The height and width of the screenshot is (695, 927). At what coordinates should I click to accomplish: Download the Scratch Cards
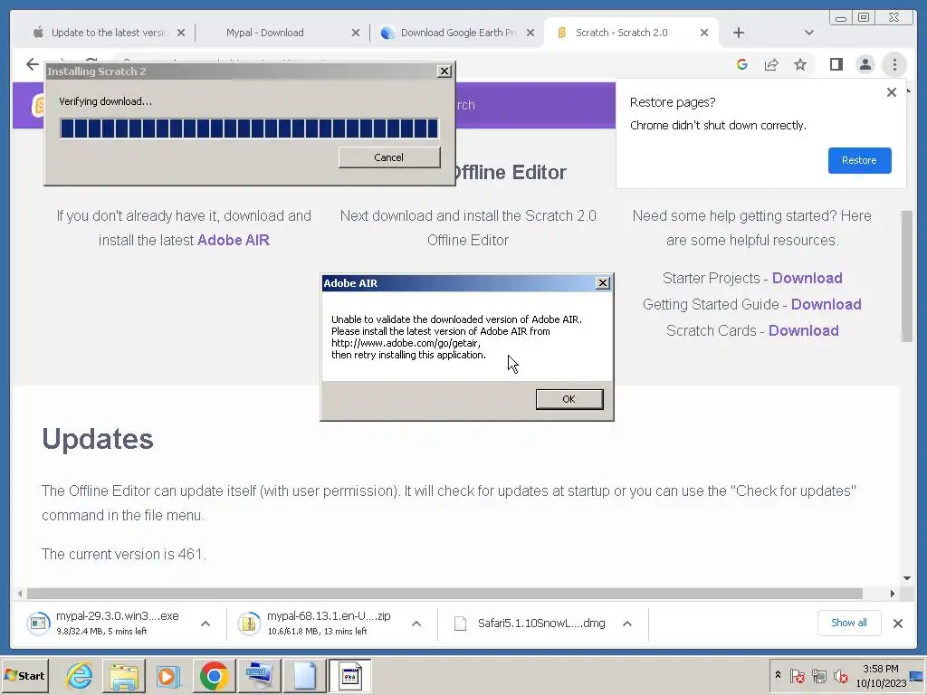coord(804,330)
